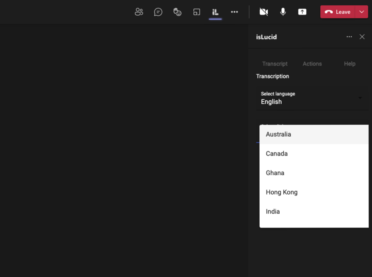Viewport: 372px width, 277px height.
Task: Switch to the Help tab
Action: click(350, 64)
